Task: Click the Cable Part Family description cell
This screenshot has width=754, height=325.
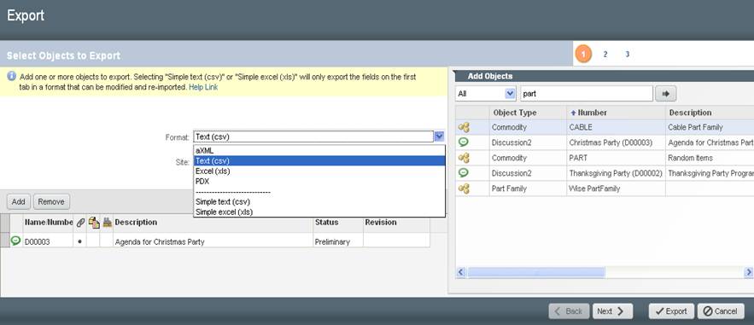Action: (x=710, y=127)
